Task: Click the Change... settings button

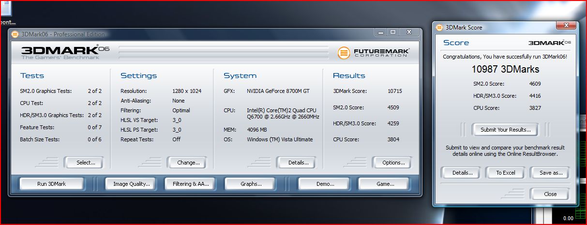Action: click(x=188, y=163)
